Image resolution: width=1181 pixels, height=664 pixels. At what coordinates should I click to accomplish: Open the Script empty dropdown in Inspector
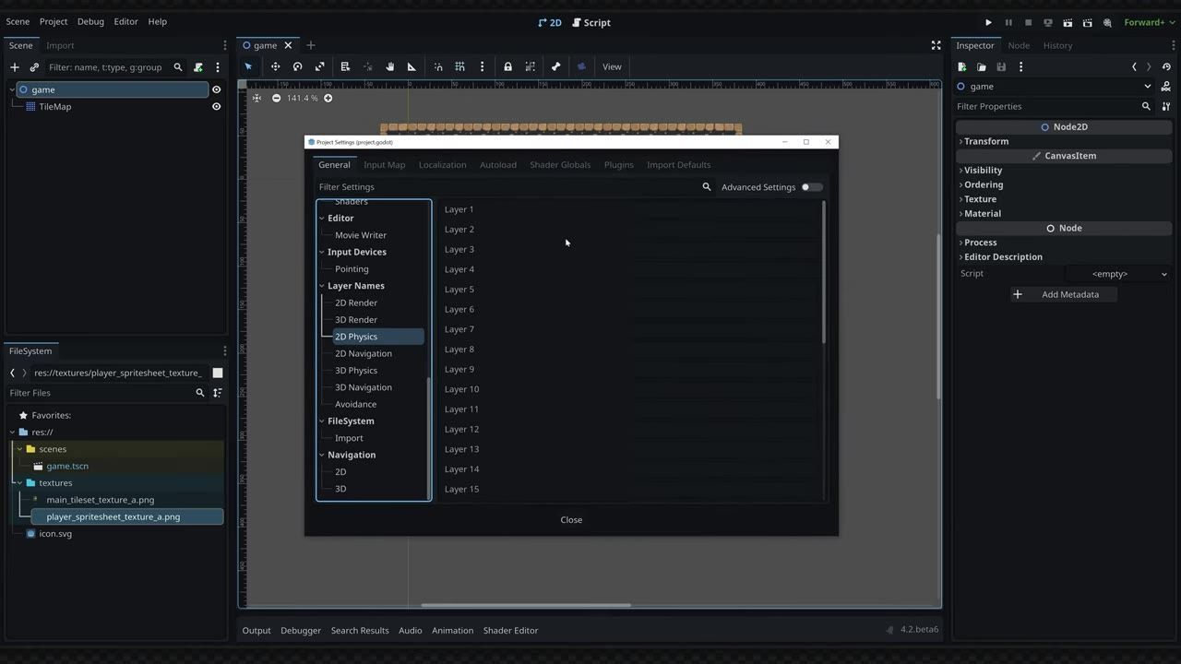pyautogui.click(x=1118, y=274)
